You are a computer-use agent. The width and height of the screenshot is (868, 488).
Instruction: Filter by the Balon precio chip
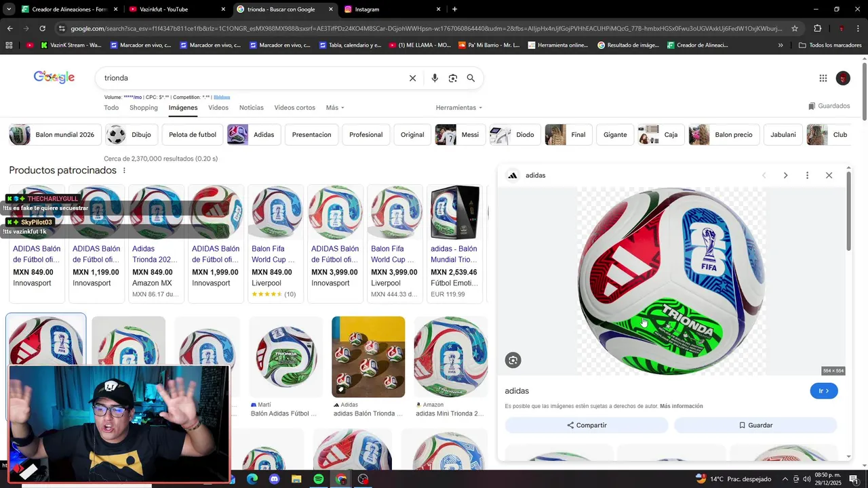point(724,135)
